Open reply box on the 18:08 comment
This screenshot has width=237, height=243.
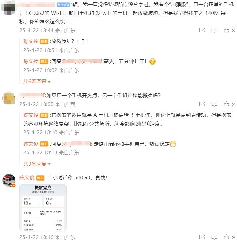[x=214, y=104]
